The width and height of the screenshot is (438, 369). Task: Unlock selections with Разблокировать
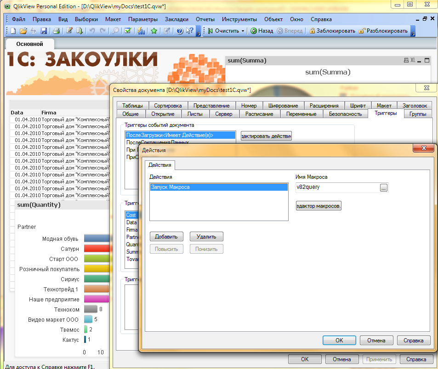click(383, 31)
